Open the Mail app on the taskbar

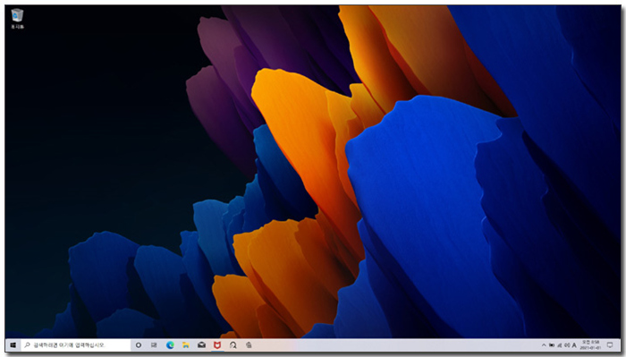(201, 345)
